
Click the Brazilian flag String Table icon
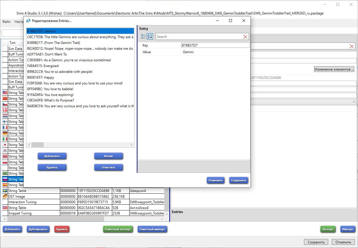point(5,173)
